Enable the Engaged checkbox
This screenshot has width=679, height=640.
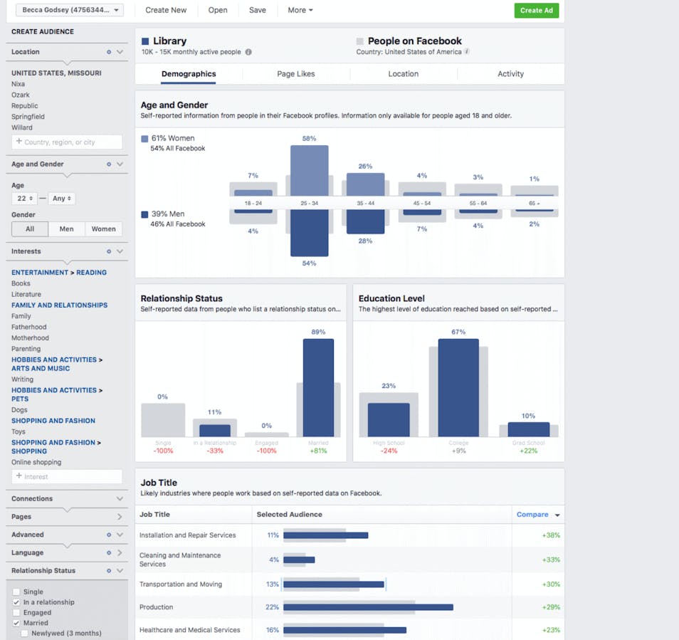click(x=16, y=612)
